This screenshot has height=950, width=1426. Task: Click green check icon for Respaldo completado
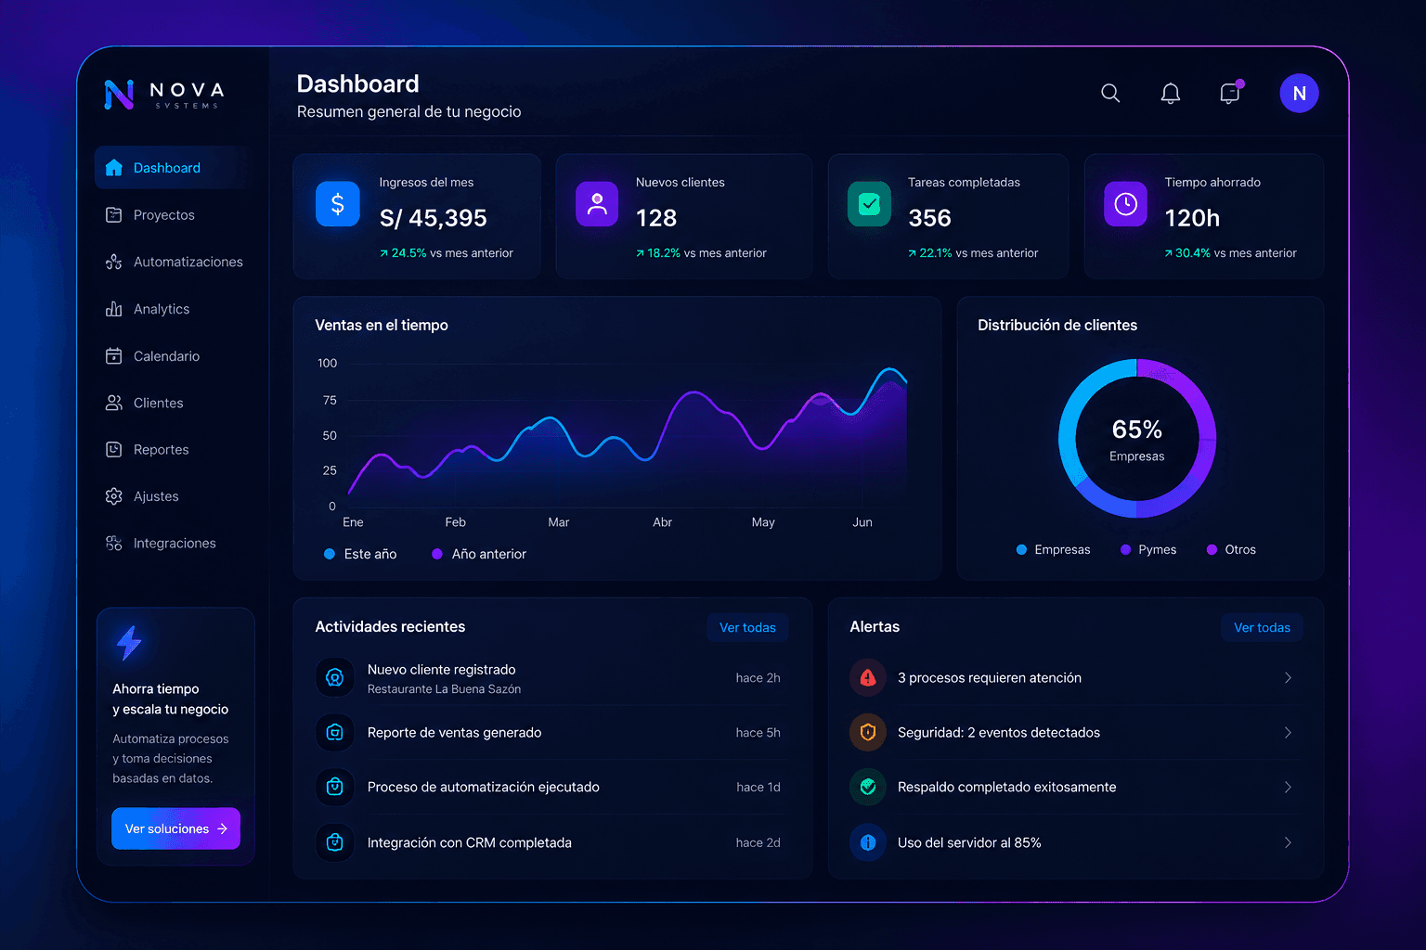click(868, 788)
